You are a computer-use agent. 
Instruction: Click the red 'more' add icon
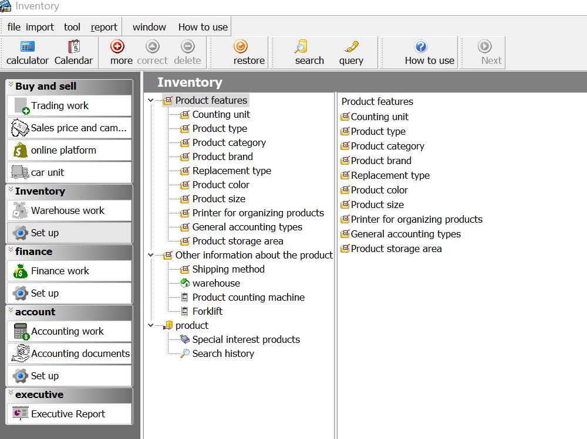point(118,47)
